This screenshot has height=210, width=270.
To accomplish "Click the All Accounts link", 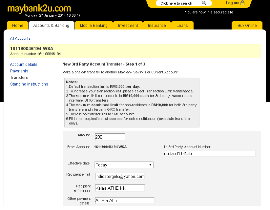I will pos(20,38).
